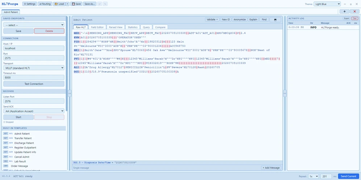Open the Validate dropdown menu
Screen dimensions: 361x180
(x=212, y=20)
